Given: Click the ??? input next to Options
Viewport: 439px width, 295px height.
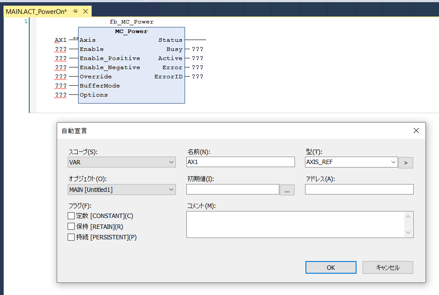Looking at the screenshot, I should [x=61, y=95].
